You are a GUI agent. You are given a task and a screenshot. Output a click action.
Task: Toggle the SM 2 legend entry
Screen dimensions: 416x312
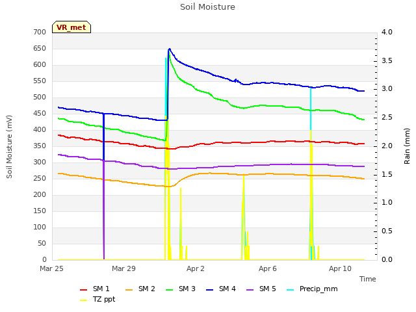click(140, 289)
